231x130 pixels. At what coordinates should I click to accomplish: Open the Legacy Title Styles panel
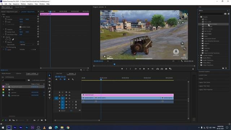pos(204,82)
